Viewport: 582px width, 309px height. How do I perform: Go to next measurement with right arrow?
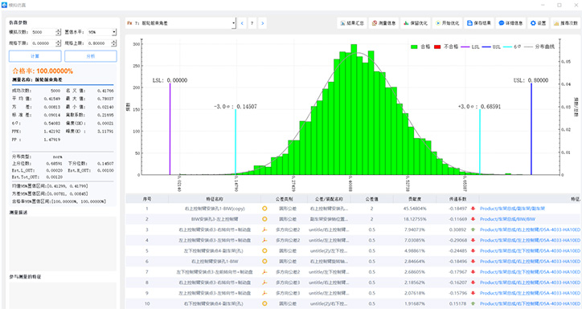click(262, 23)
